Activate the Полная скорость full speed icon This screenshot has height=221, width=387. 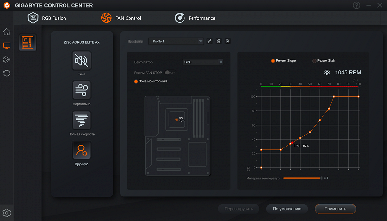(82, 120)
